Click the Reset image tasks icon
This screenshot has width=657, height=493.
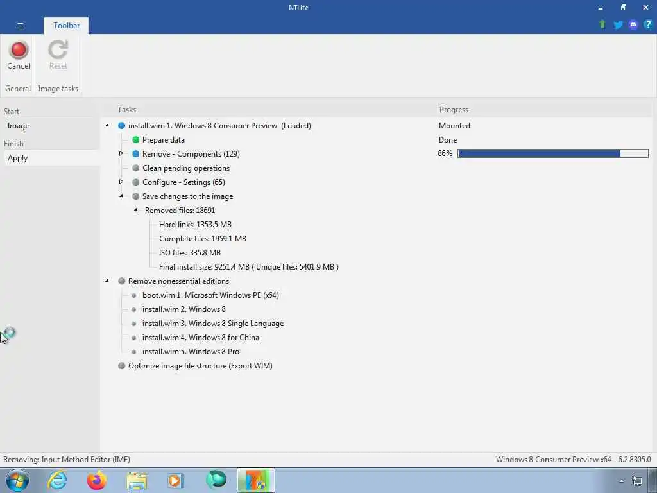point(58,55)
